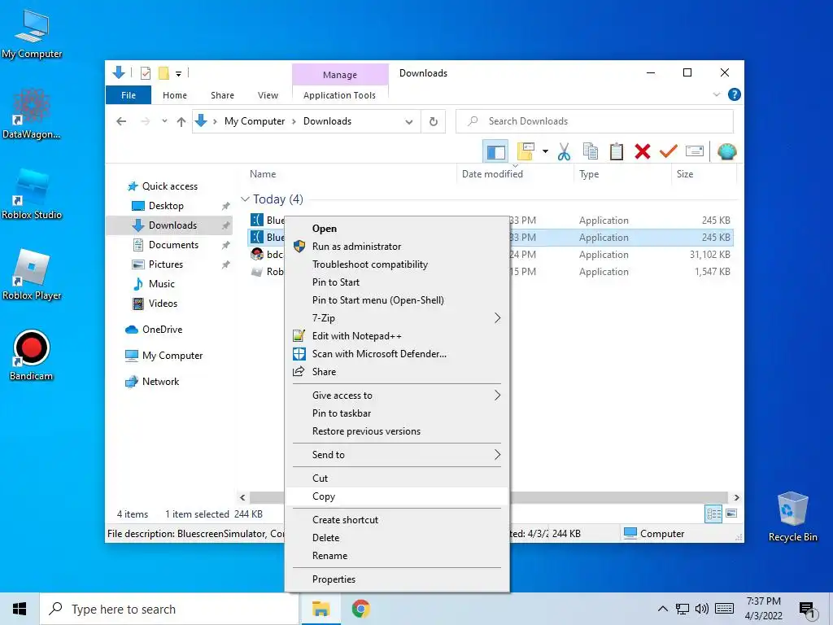
Task: Collapse the Today (4) group
Action: click(245, 199)
